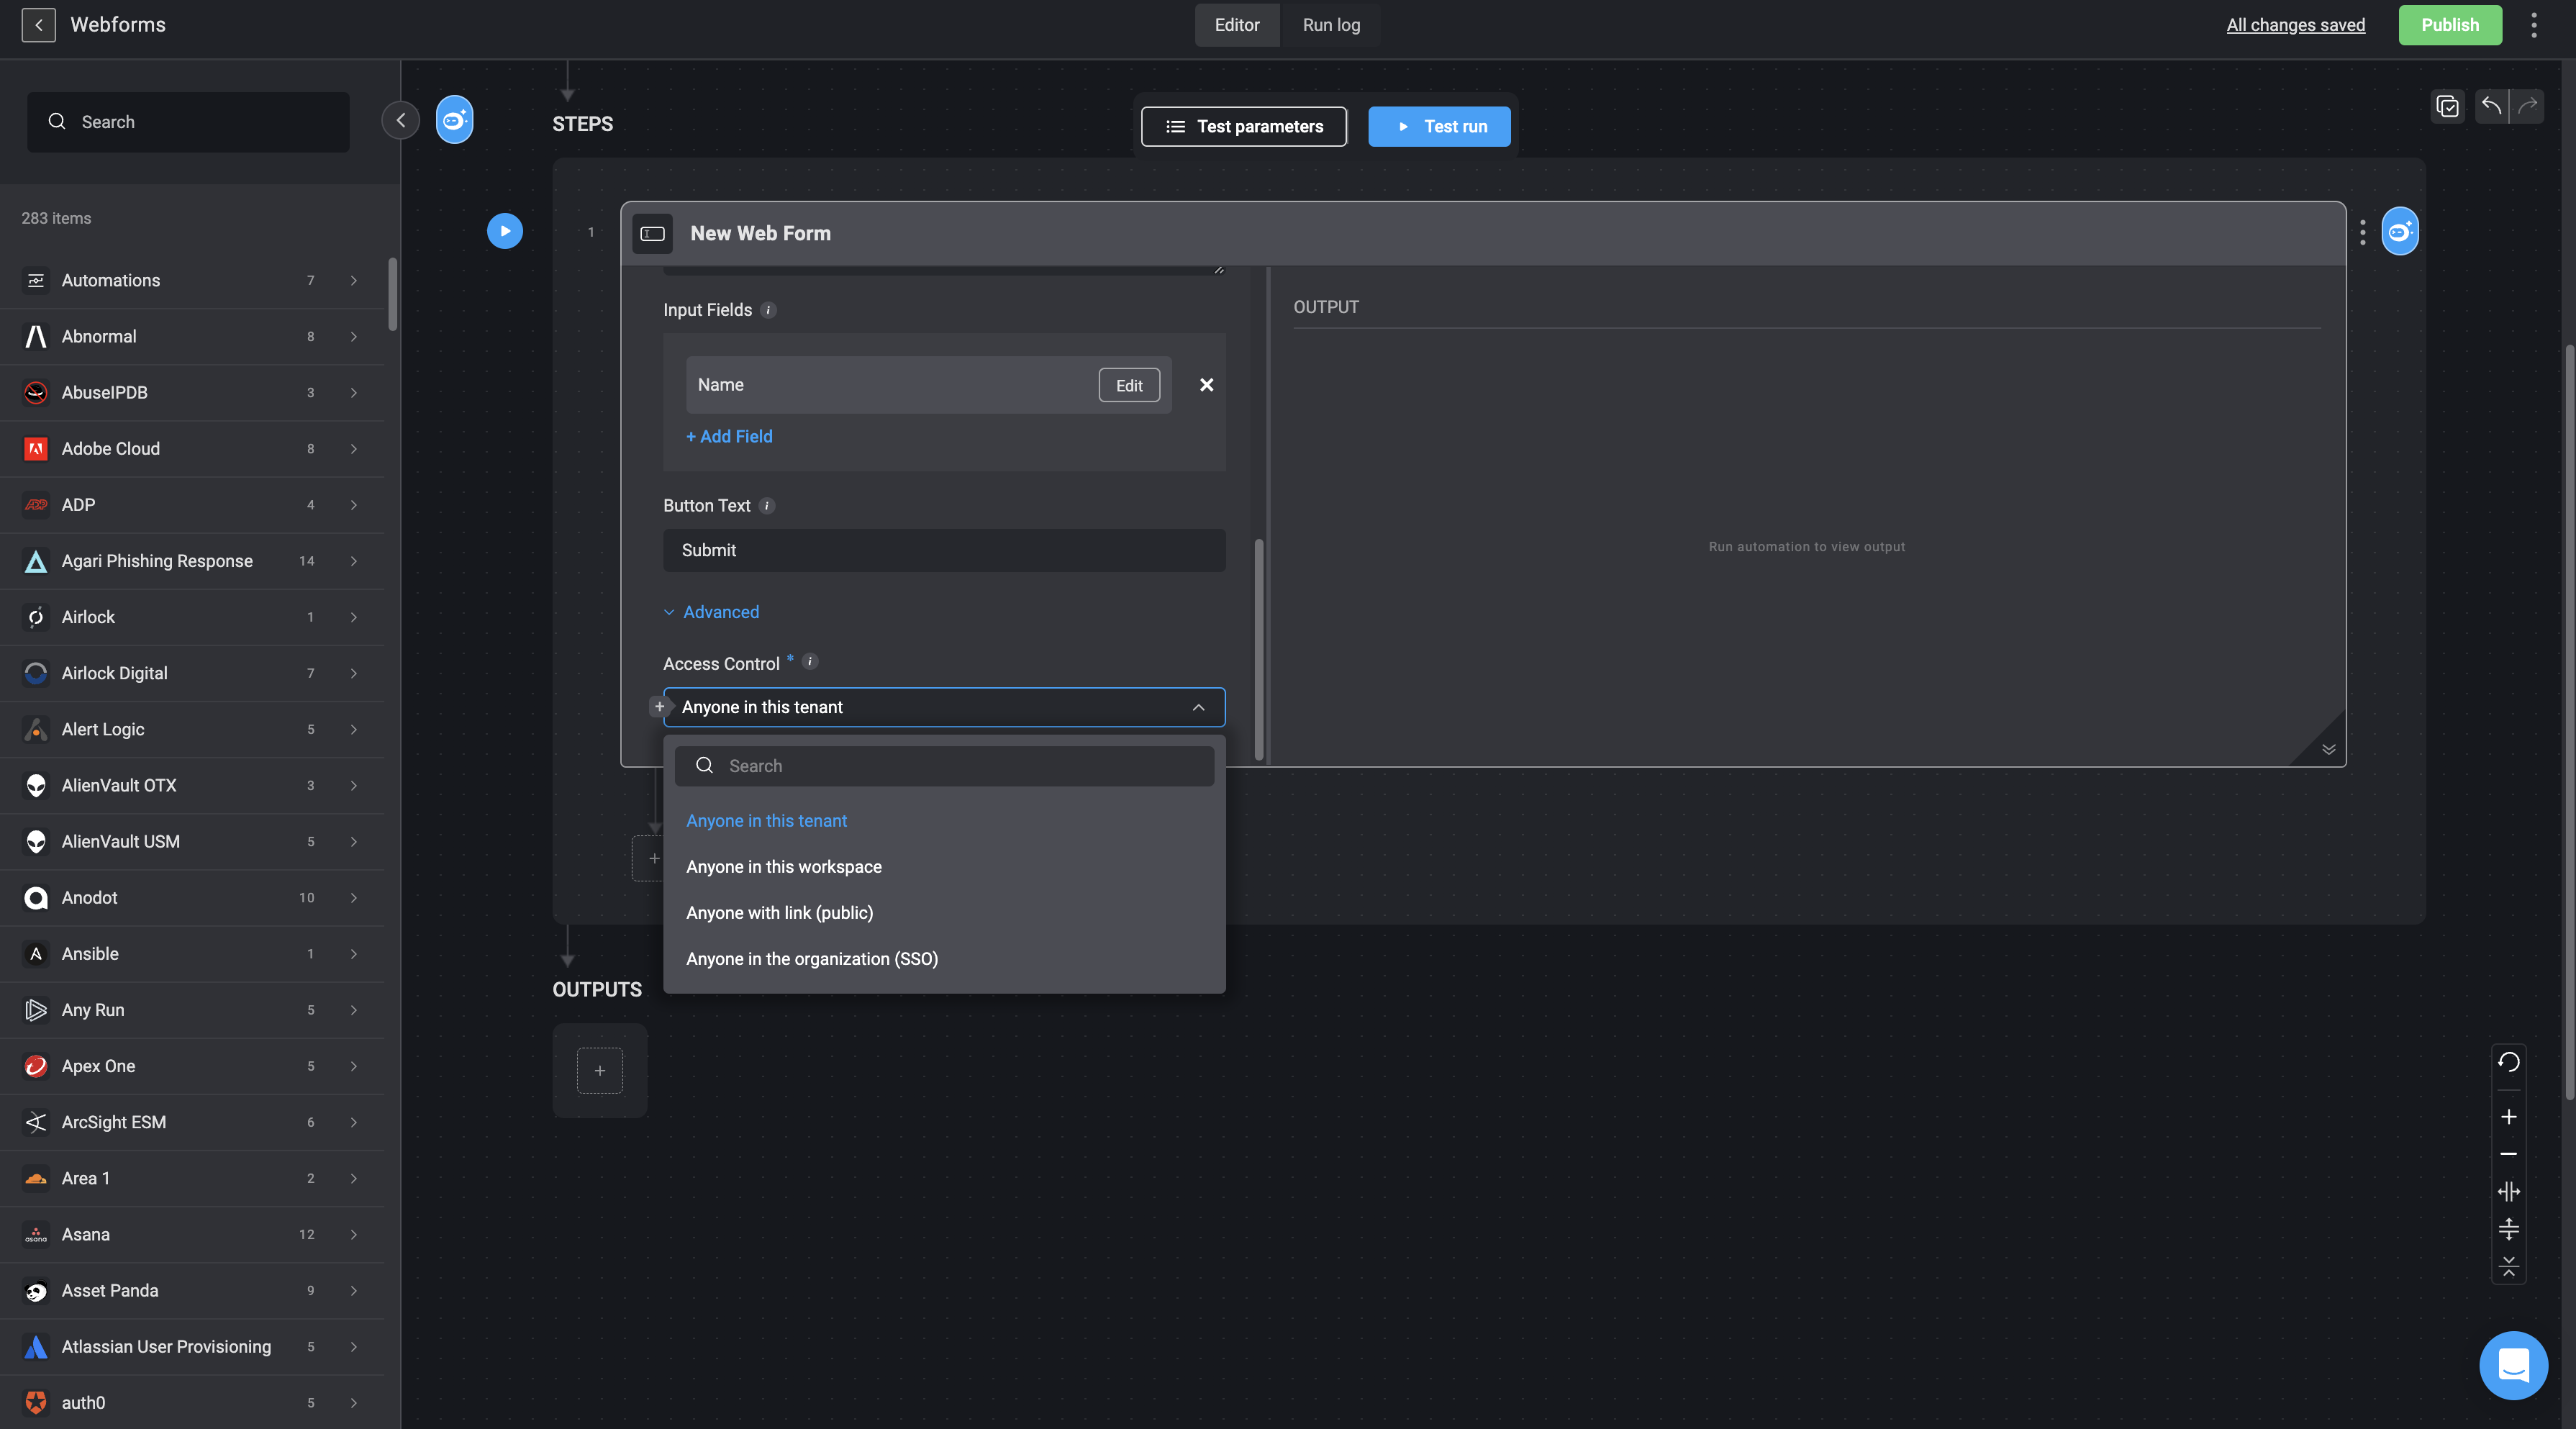Zoom out of the canvas
The image size is (2576, 1429).
click(x=2508, y=1154)
